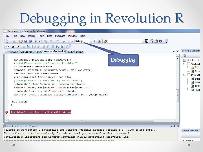Screen dimensions: 203x152
Task: Click the Save floppy disk icon
Action: click(x=26, y=41)
